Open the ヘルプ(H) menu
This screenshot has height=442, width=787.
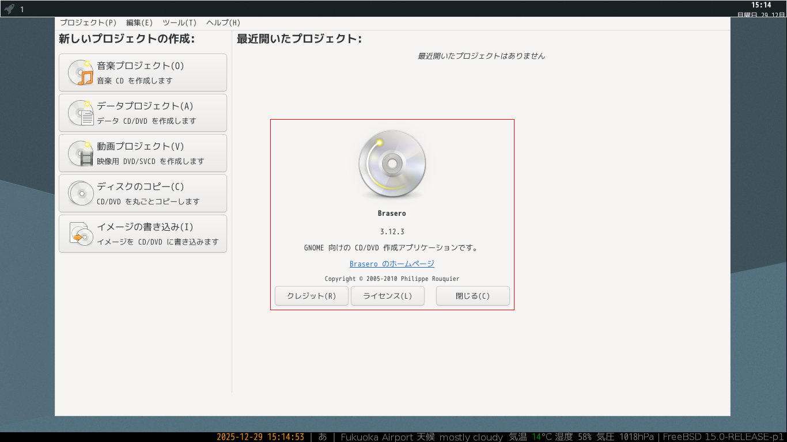coord(224,23)
